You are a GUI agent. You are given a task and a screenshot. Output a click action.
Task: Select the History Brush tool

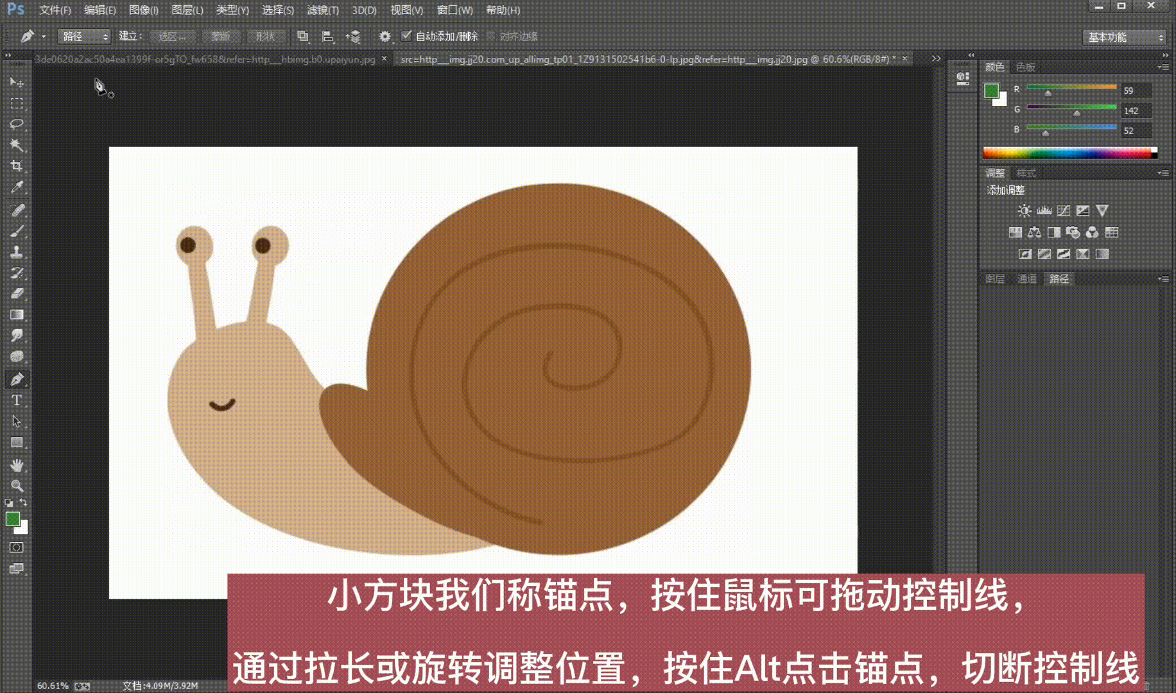pyautogui.click(x=17, y=273)
